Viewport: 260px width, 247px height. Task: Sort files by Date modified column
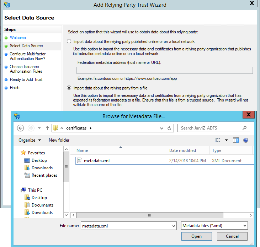tap(189, 150)
